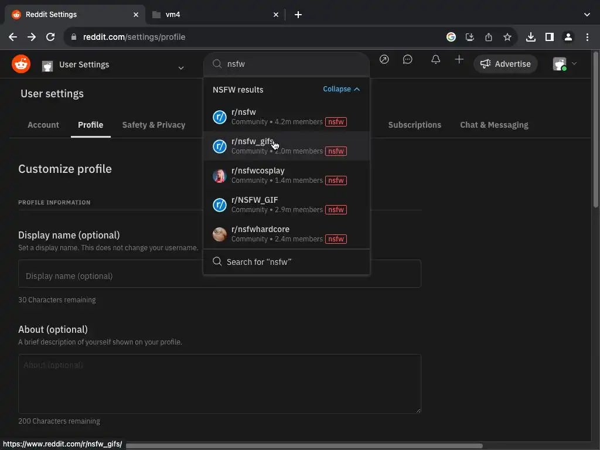Bookmark this page with the star icon
The width and height of the screenshot is (600, 450).
(507, 37)
